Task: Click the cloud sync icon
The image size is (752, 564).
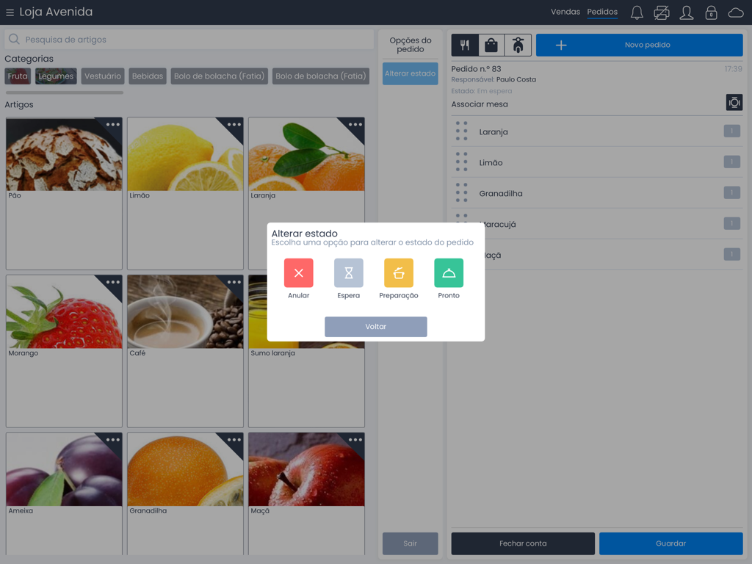Action: coord(736,12)
